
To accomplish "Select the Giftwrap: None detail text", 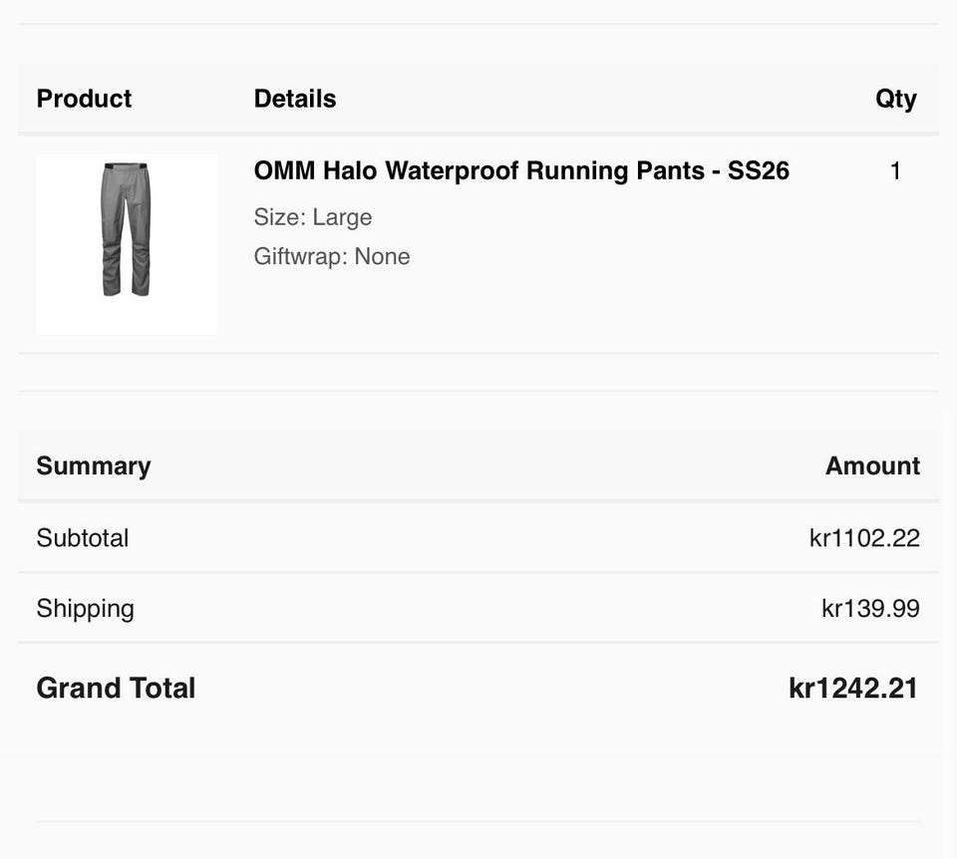I will pos(331,256).
